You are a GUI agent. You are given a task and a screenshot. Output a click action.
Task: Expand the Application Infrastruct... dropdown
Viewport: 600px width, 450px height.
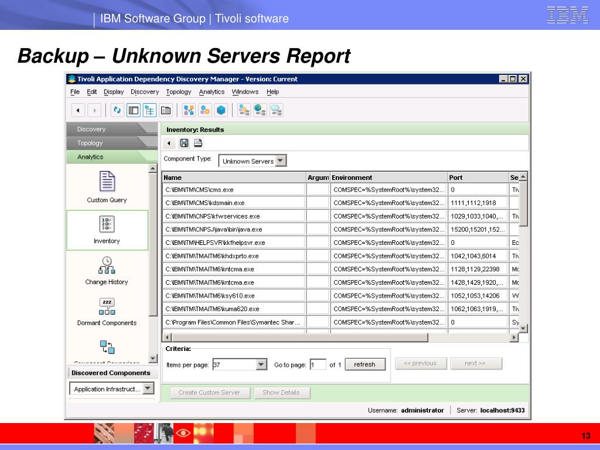148,388
